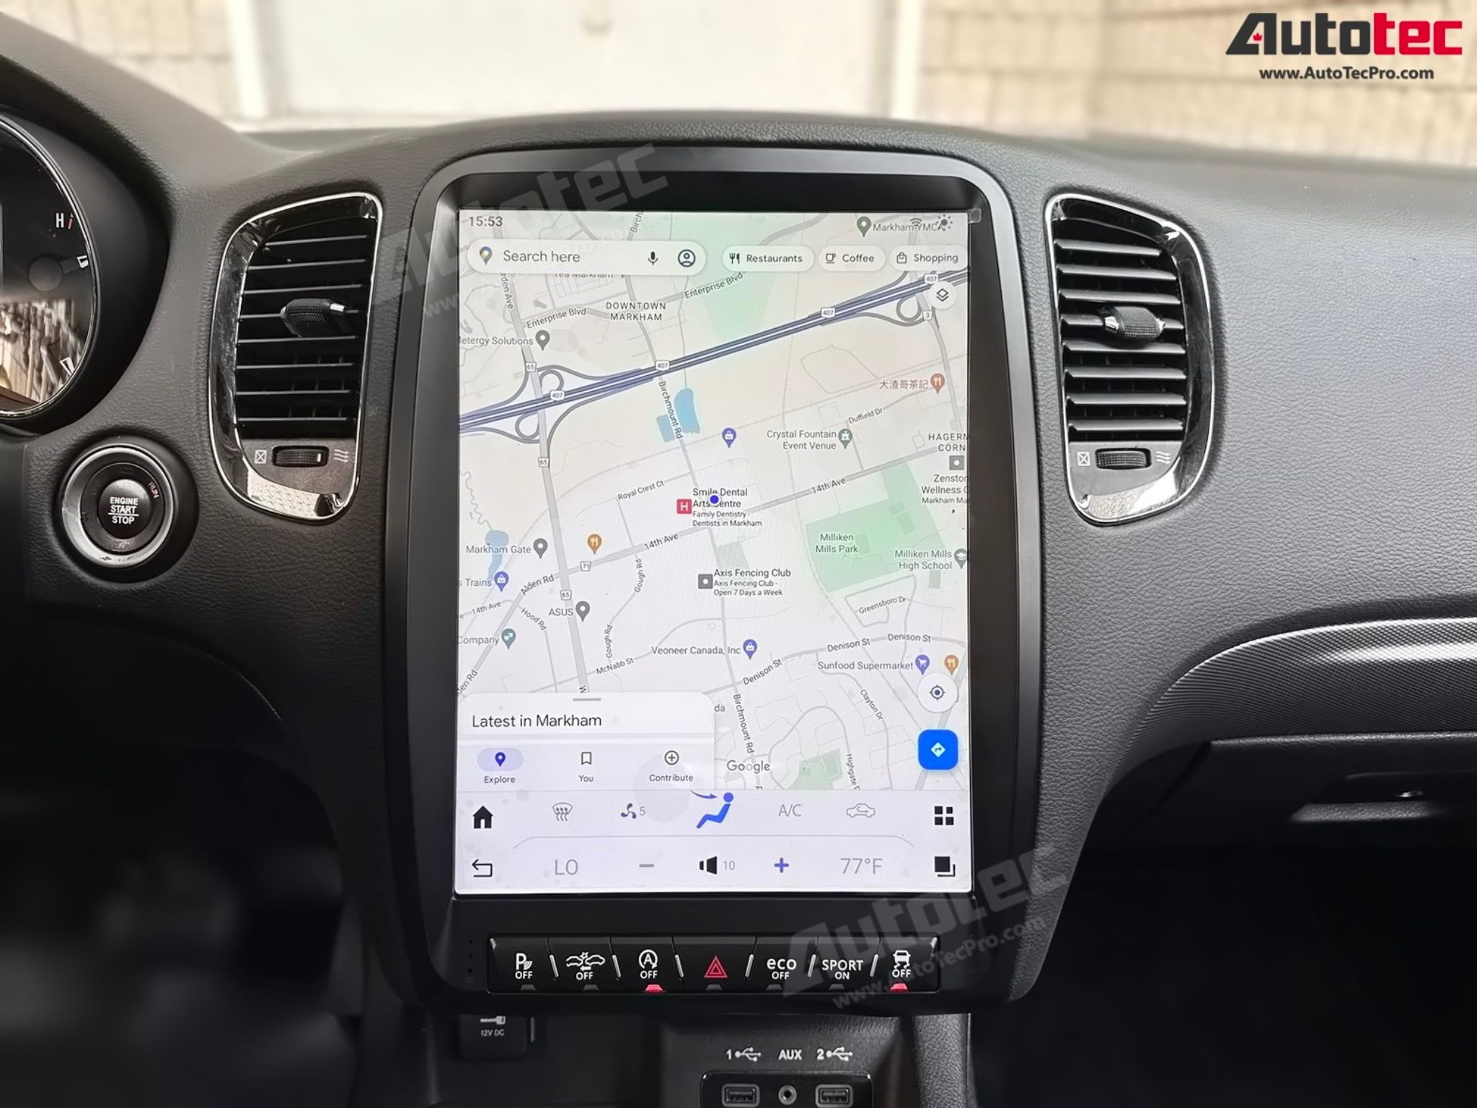This screenshot has width=1477, height=1108.
Task: Tap the location/GPS center icon
Action: coord(936,695)
